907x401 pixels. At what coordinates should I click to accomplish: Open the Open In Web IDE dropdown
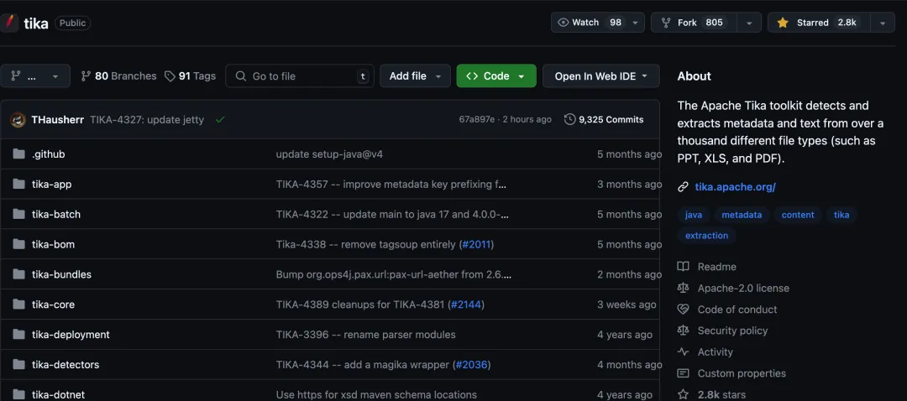(601, 76)
